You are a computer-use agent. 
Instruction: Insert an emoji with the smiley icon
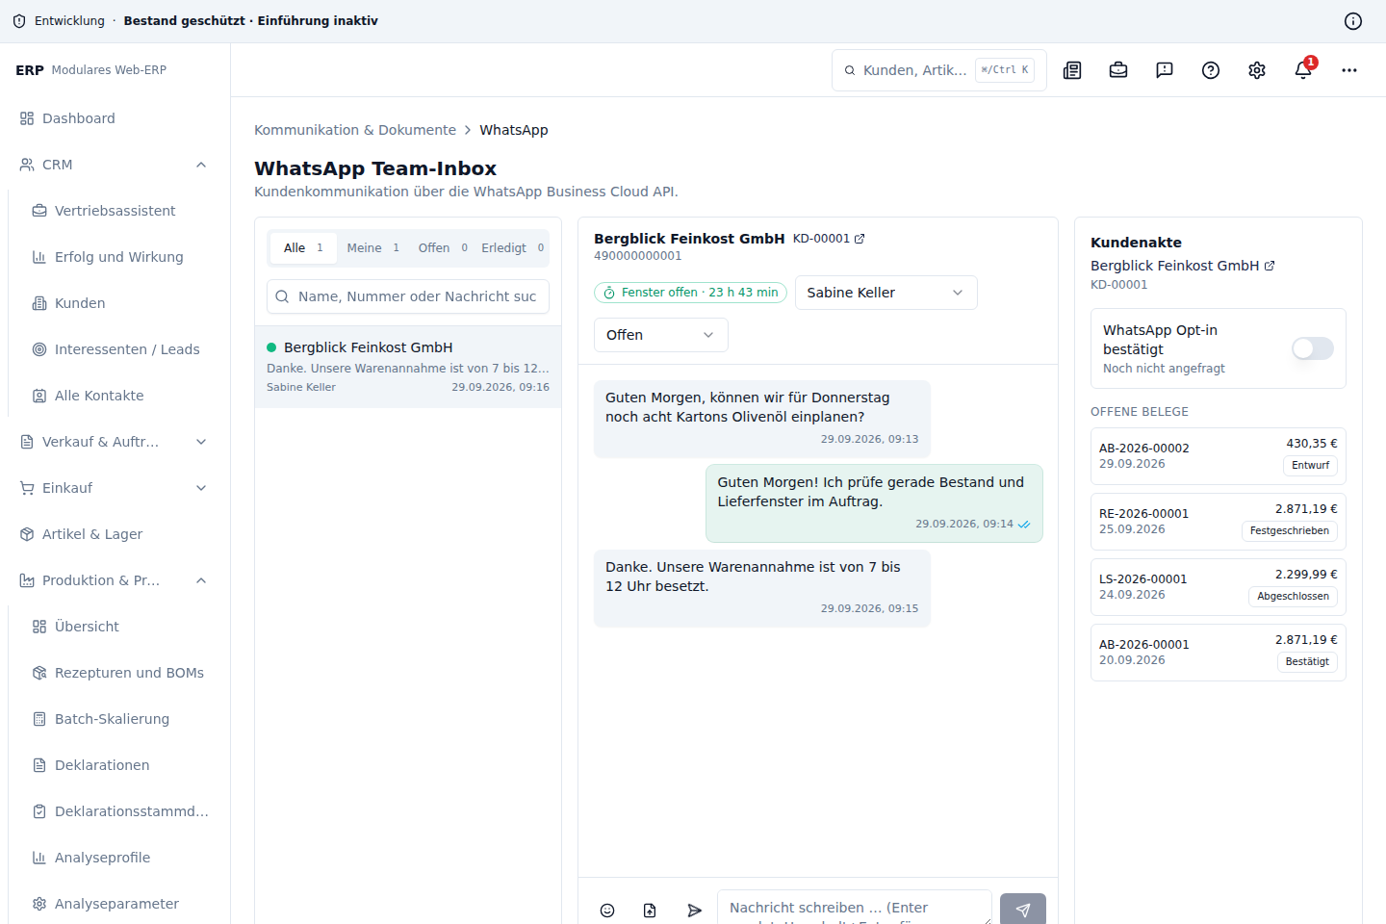607,911
